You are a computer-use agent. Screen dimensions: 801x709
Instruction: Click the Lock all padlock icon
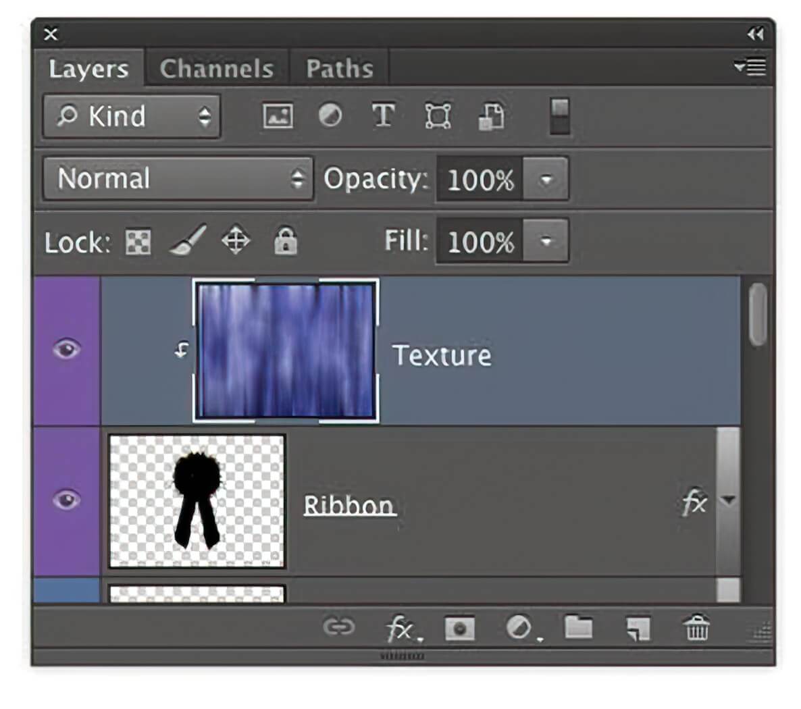(285, 241)
